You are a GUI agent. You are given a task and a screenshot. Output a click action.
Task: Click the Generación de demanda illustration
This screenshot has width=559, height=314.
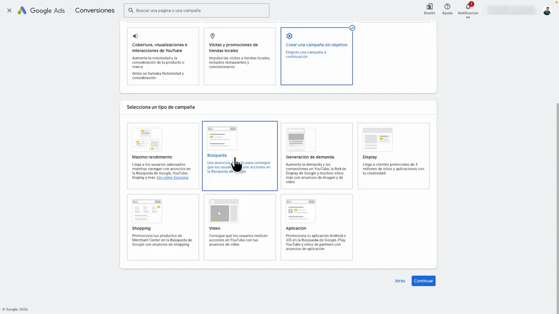pyautogui.click(x=300, y=140)
